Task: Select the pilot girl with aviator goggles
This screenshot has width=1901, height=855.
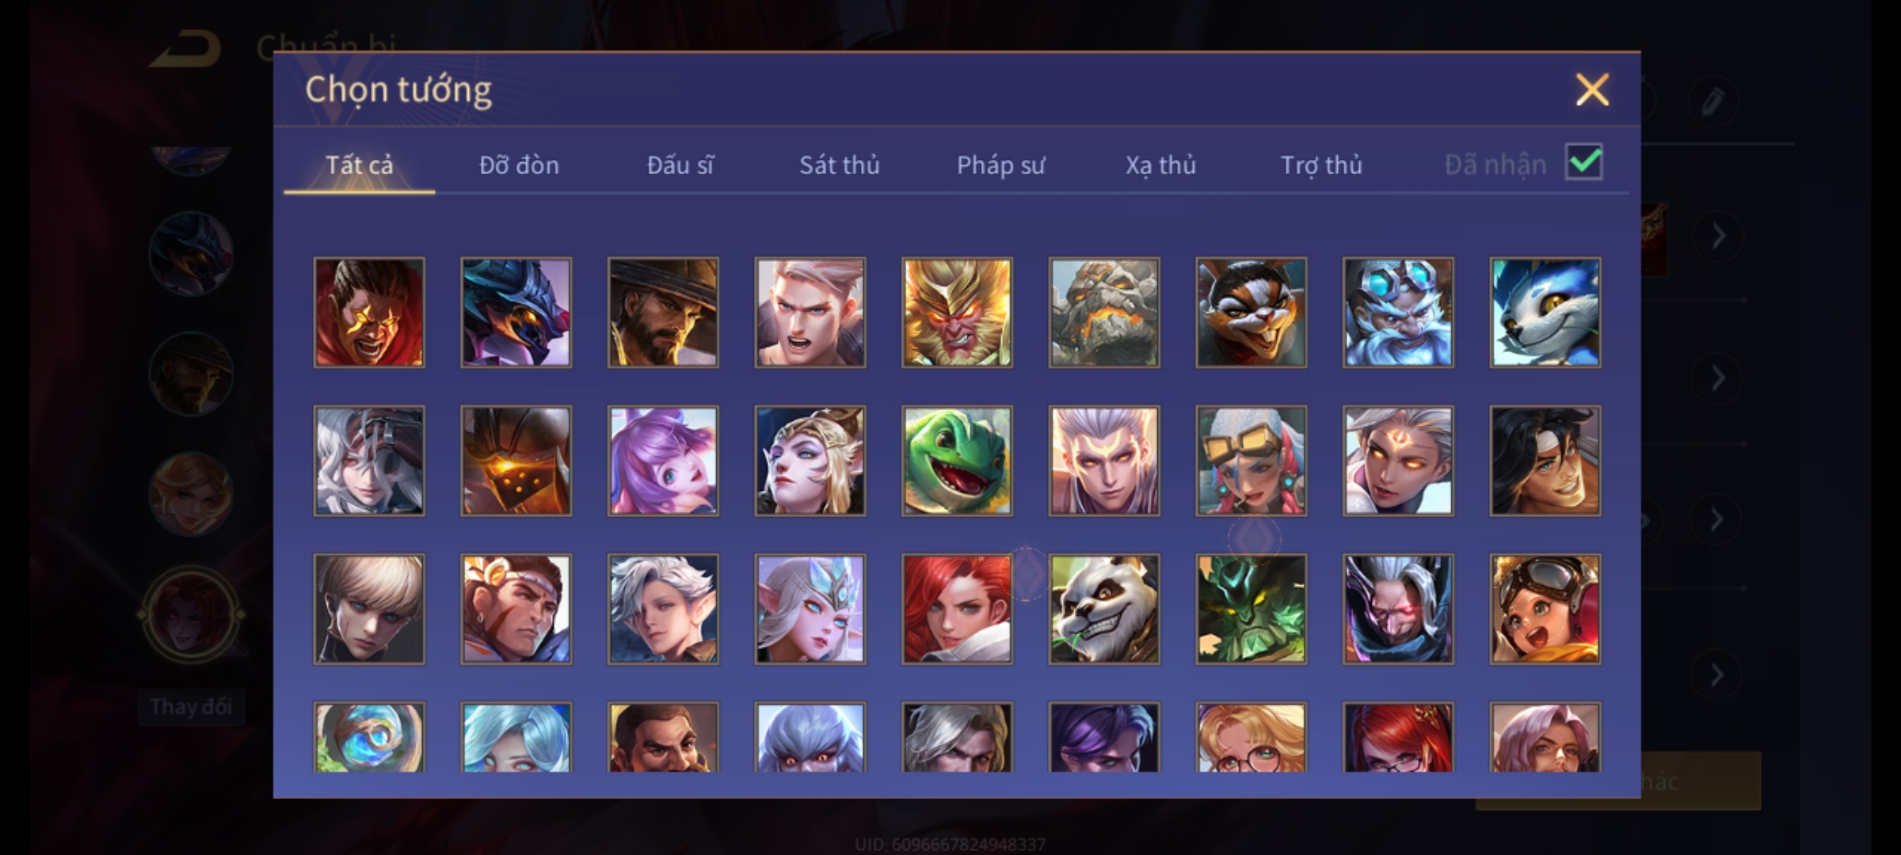Action: pos(1545,609)
